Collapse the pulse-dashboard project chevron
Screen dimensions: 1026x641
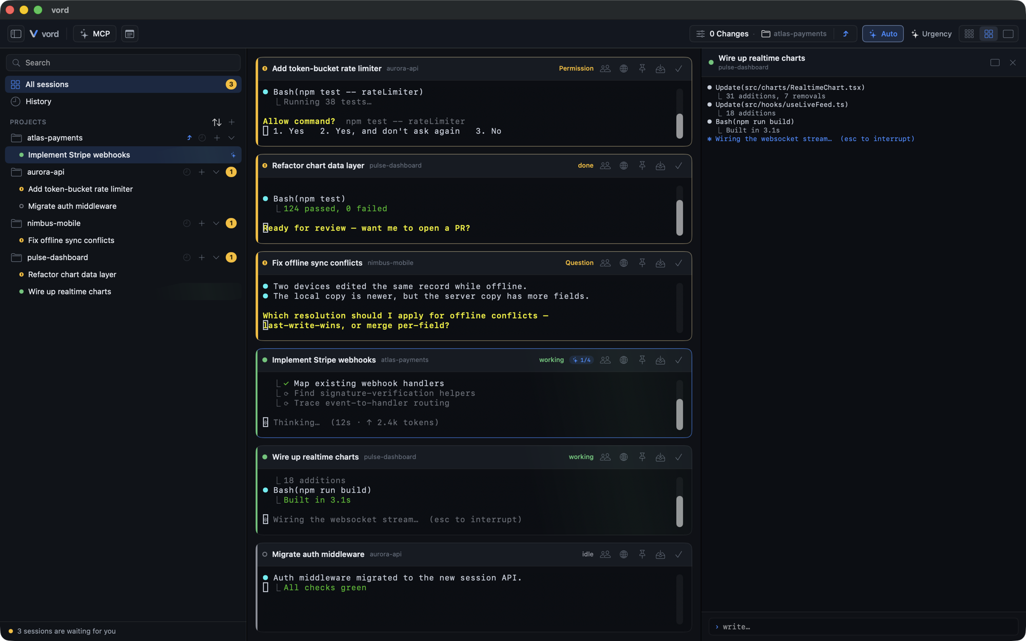(216, 257)
